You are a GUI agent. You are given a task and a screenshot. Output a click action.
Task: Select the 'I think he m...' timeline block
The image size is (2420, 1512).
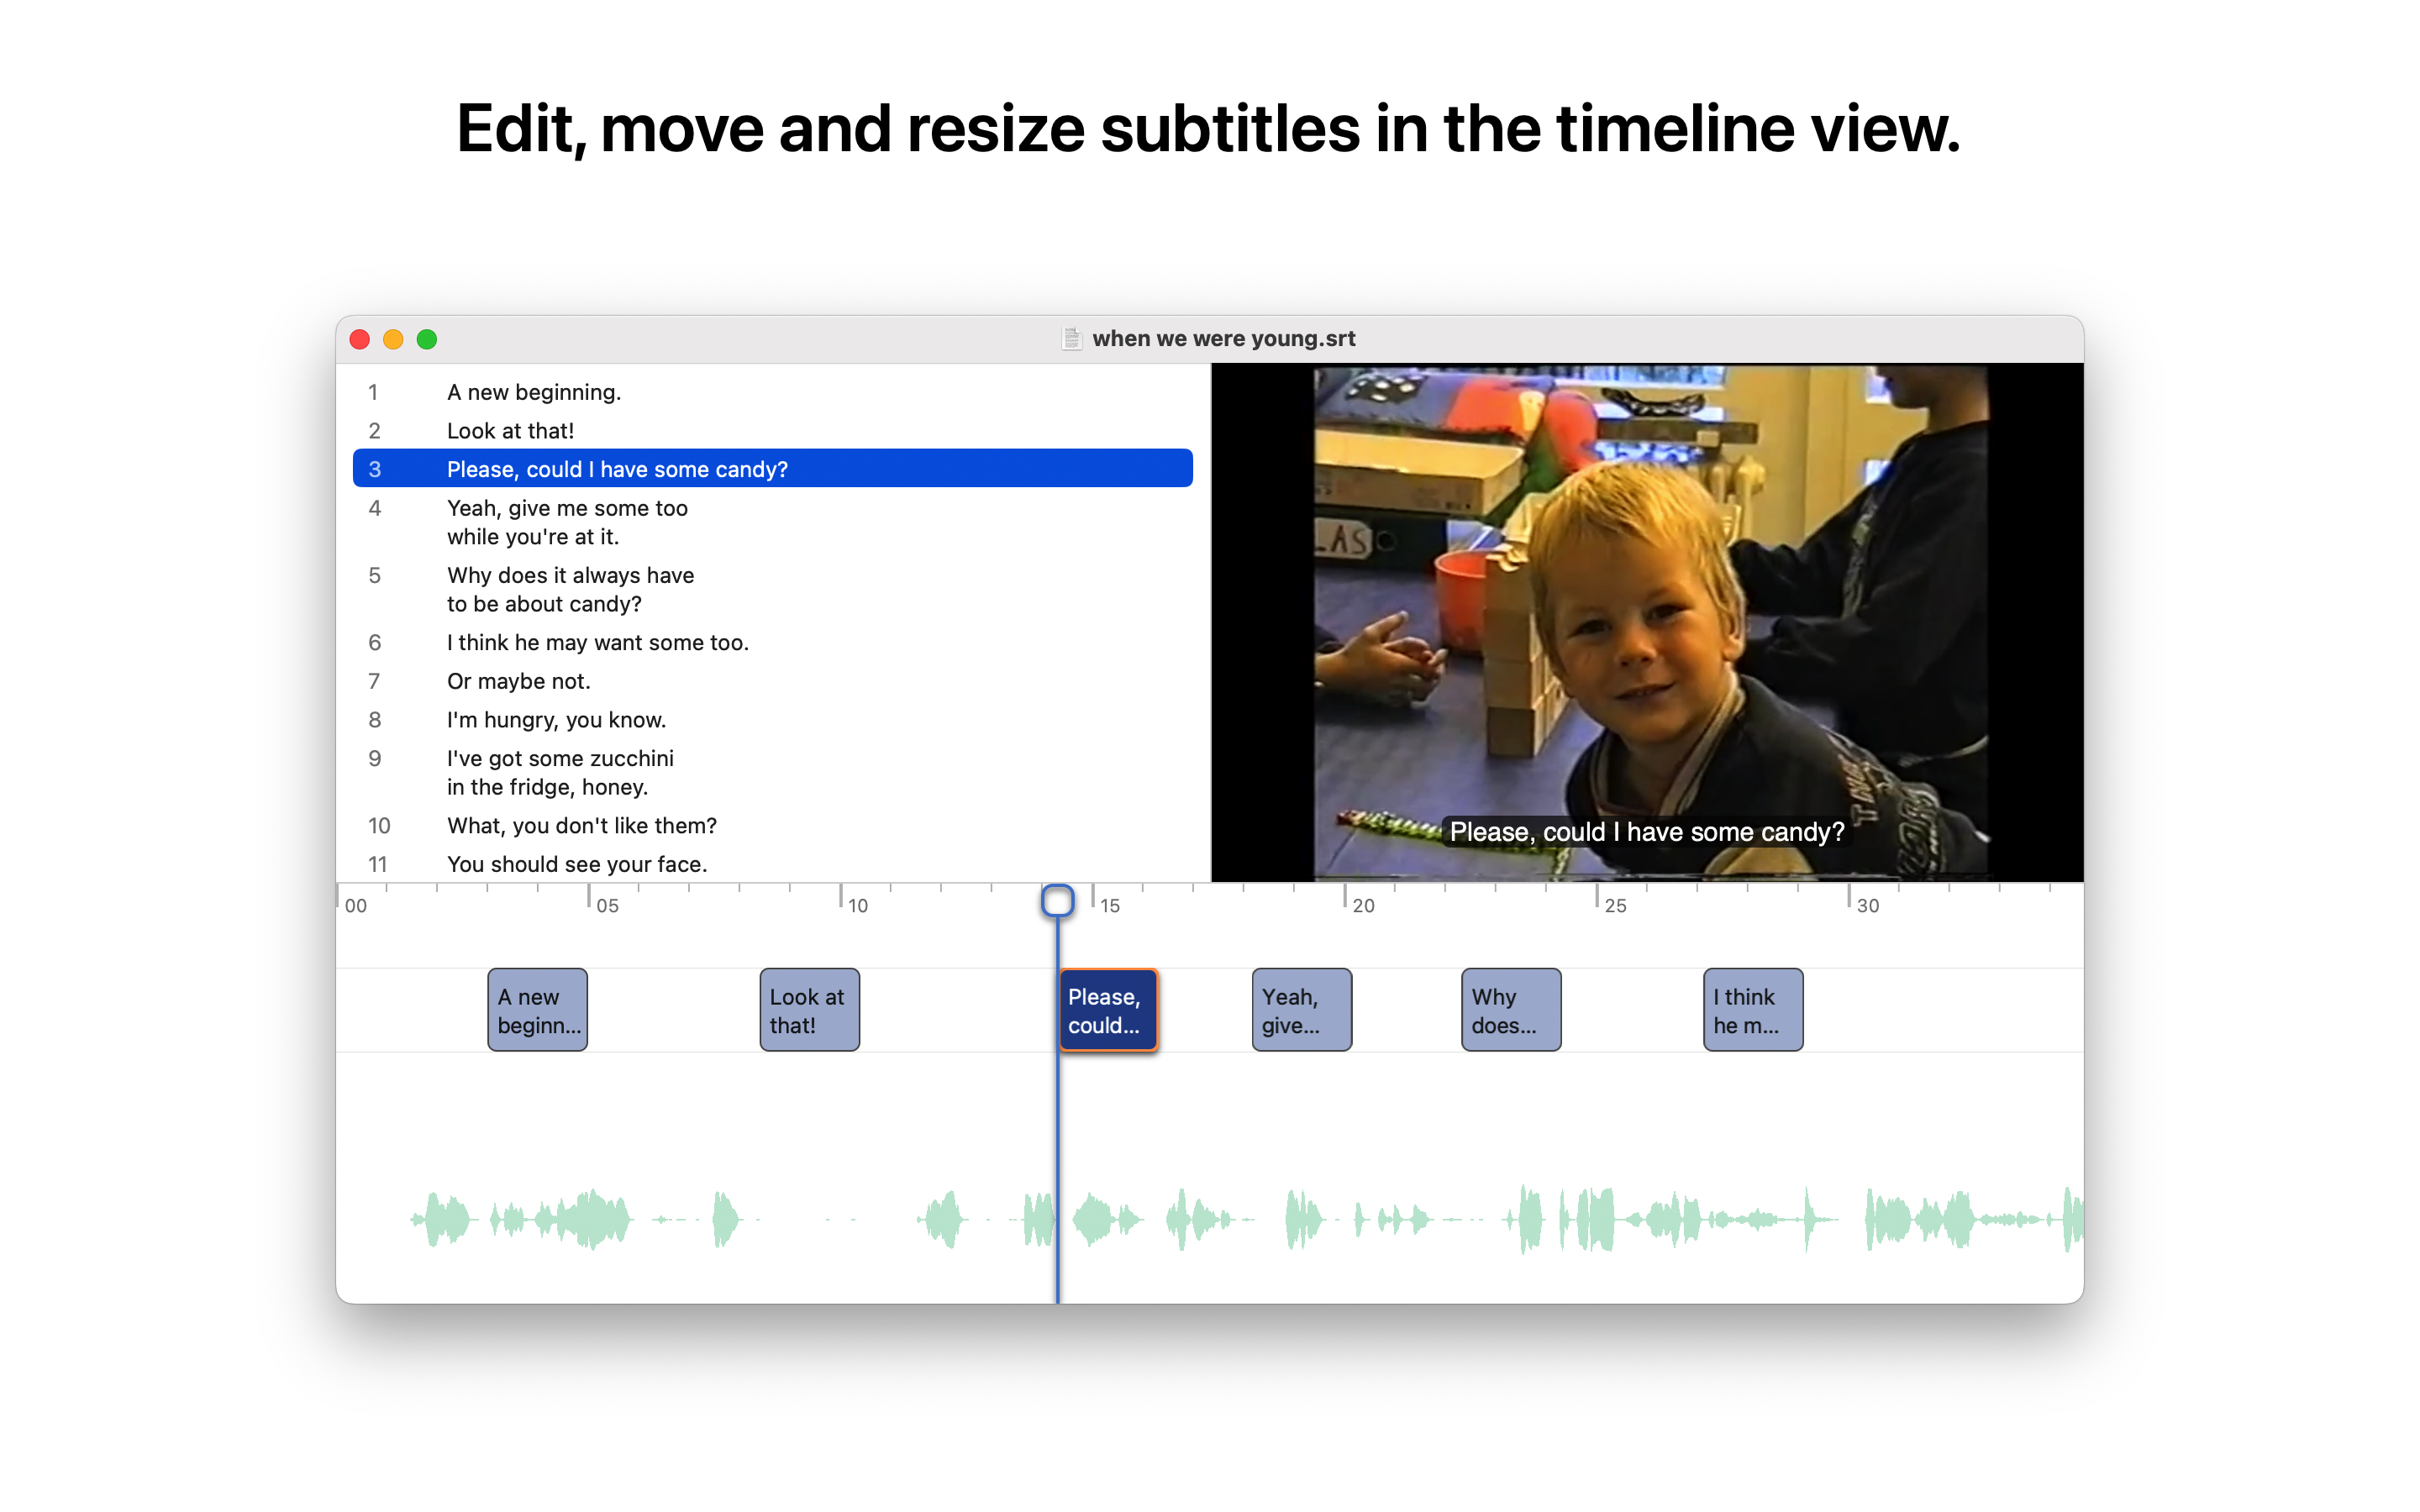point(1753,1010)
